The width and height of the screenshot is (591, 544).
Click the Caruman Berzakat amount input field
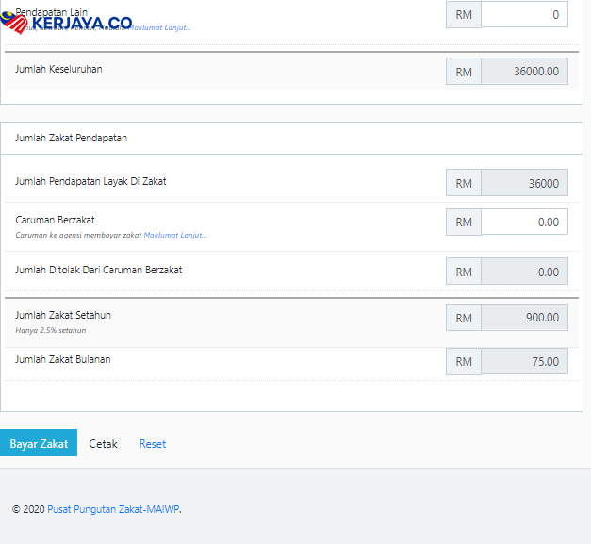click(524, 222)
